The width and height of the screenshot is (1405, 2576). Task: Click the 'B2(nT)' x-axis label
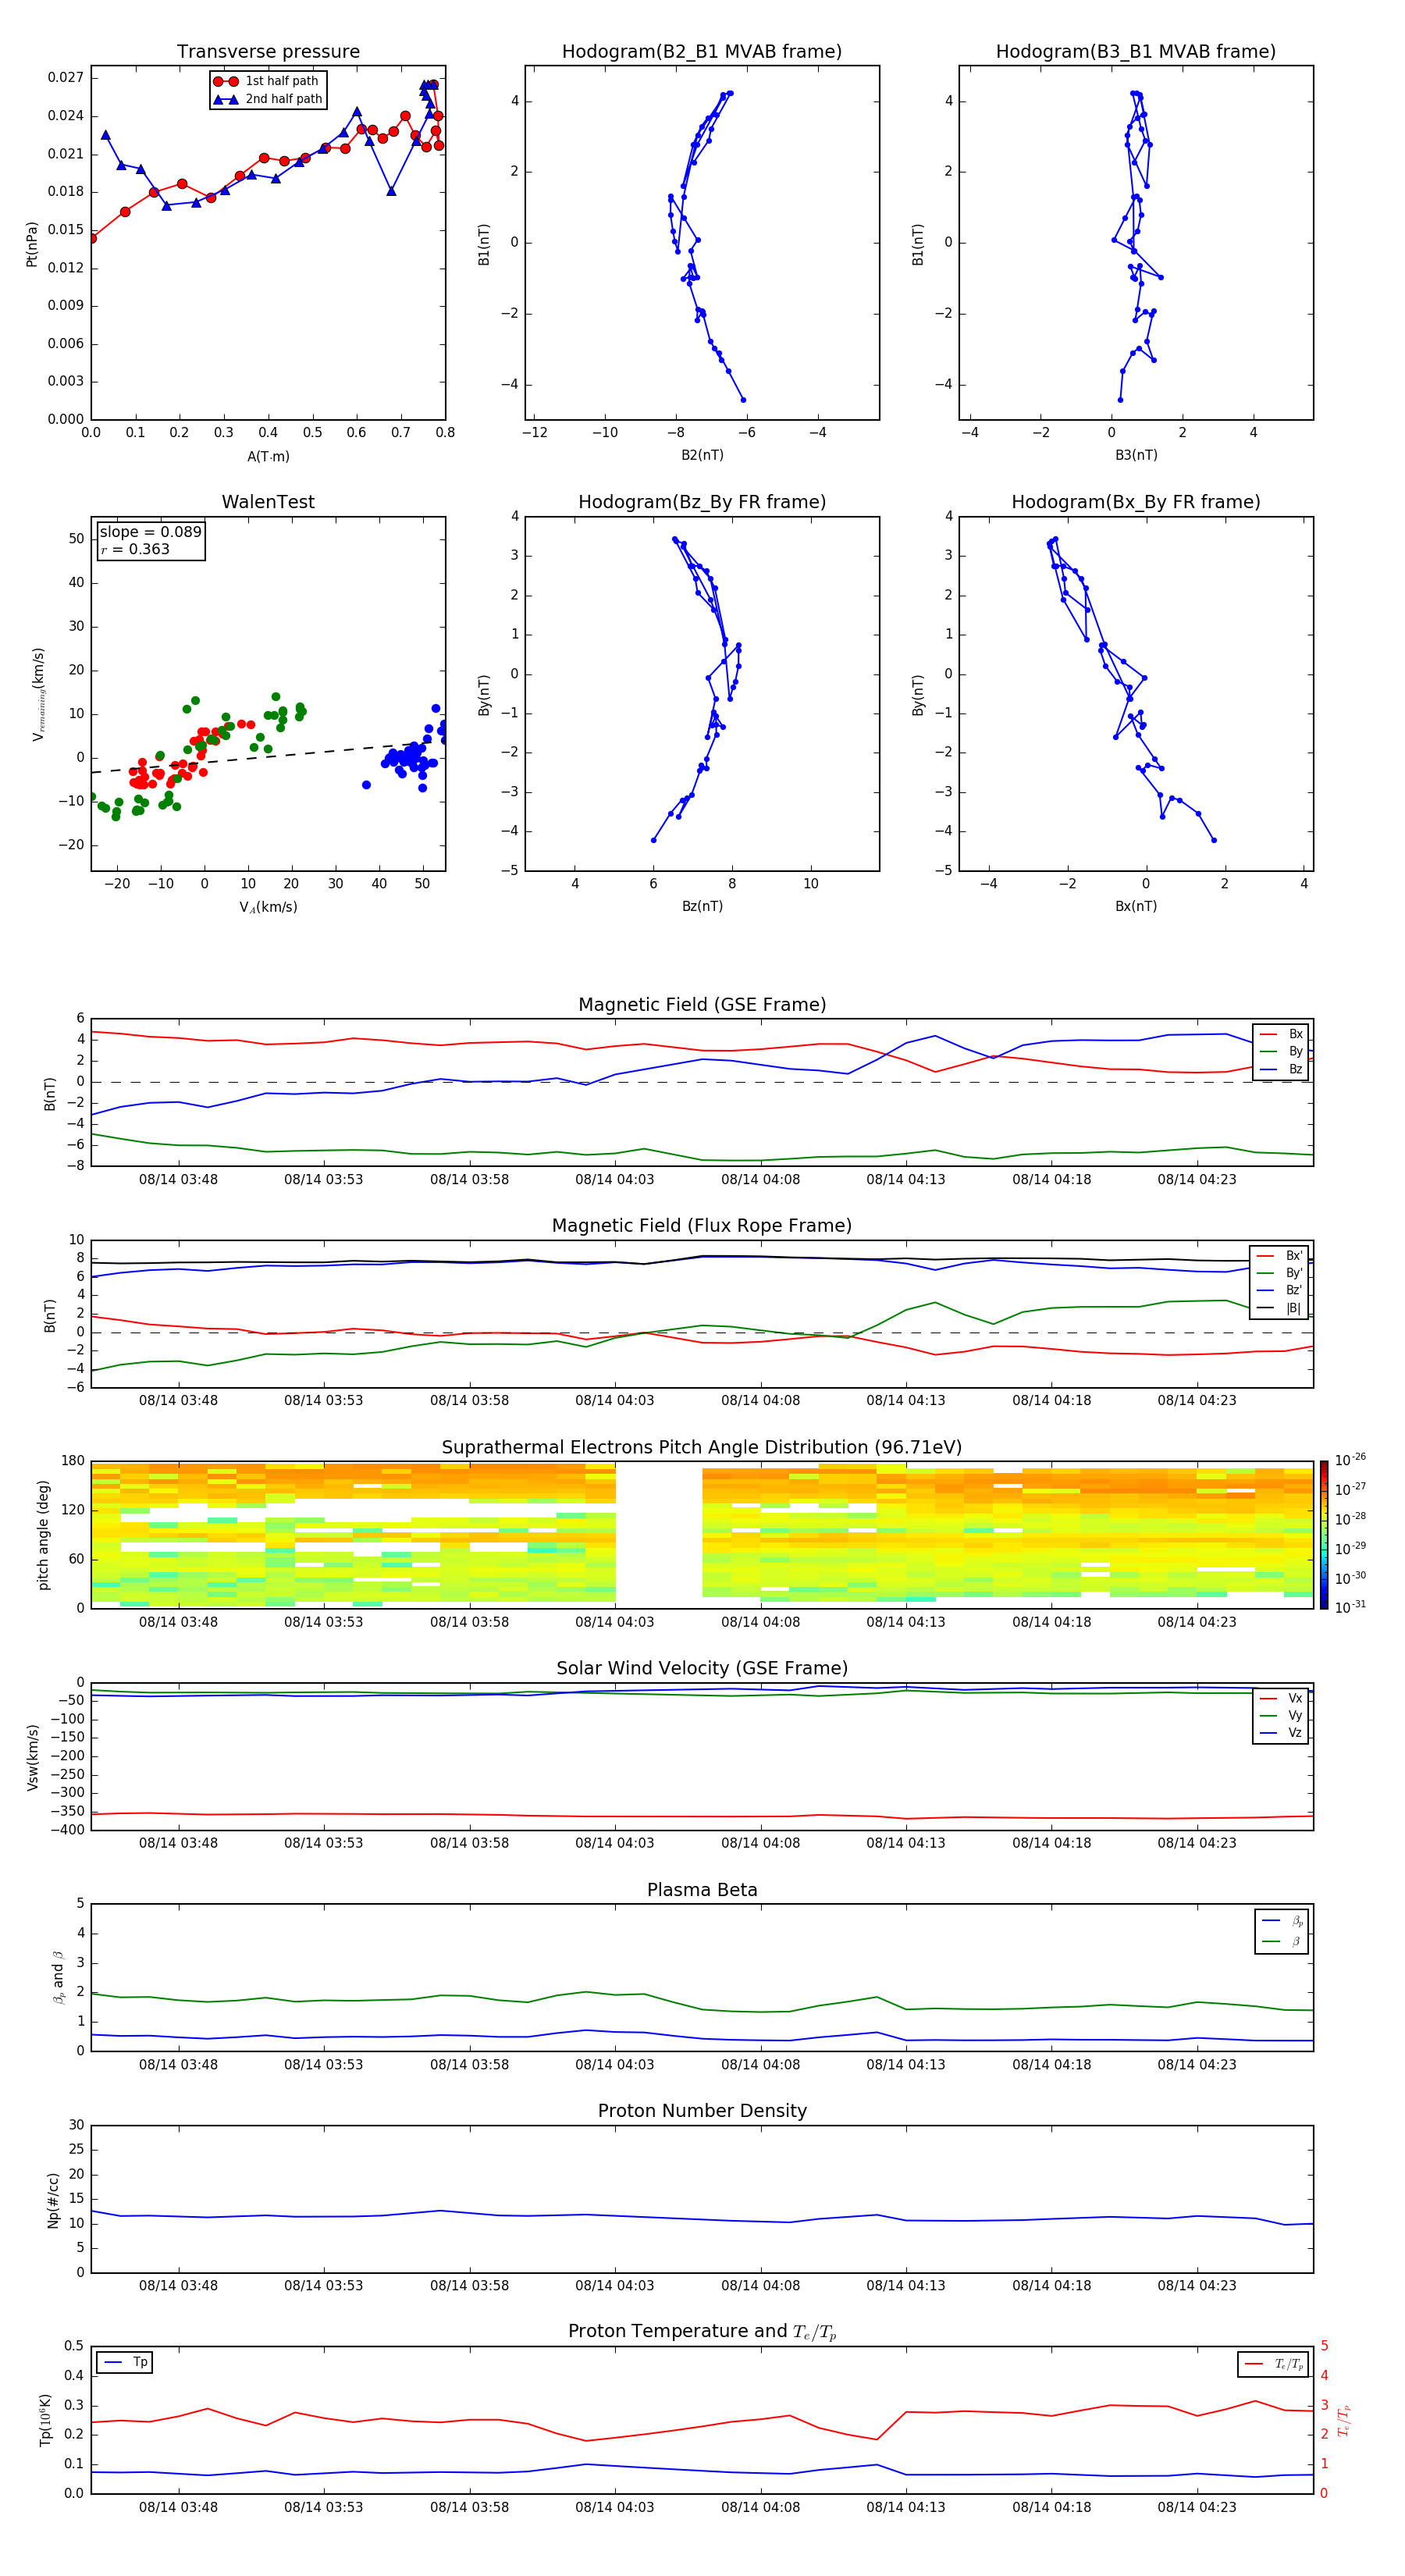702,455
